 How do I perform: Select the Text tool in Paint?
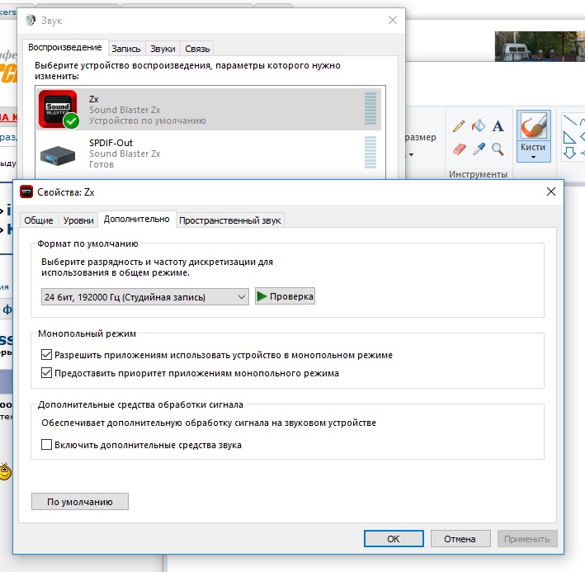coord(498,126)
